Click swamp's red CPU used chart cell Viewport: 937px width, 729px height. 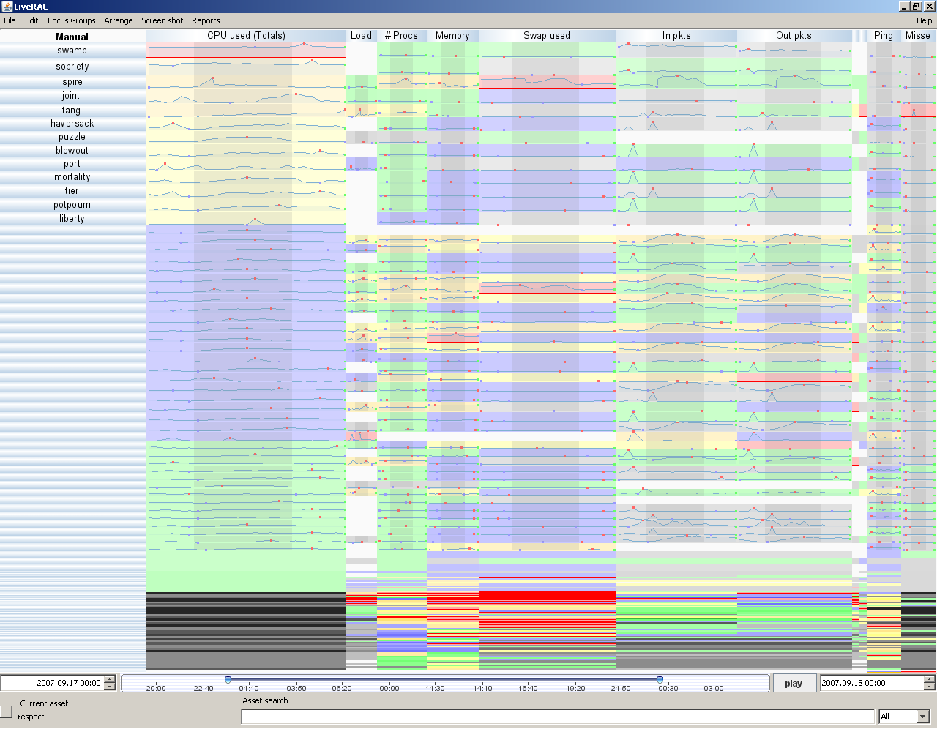point(246,50)
